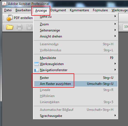Select the Lesenmodus menu entry
This screenshot has width=128, height=126.
tap(76, 44)
